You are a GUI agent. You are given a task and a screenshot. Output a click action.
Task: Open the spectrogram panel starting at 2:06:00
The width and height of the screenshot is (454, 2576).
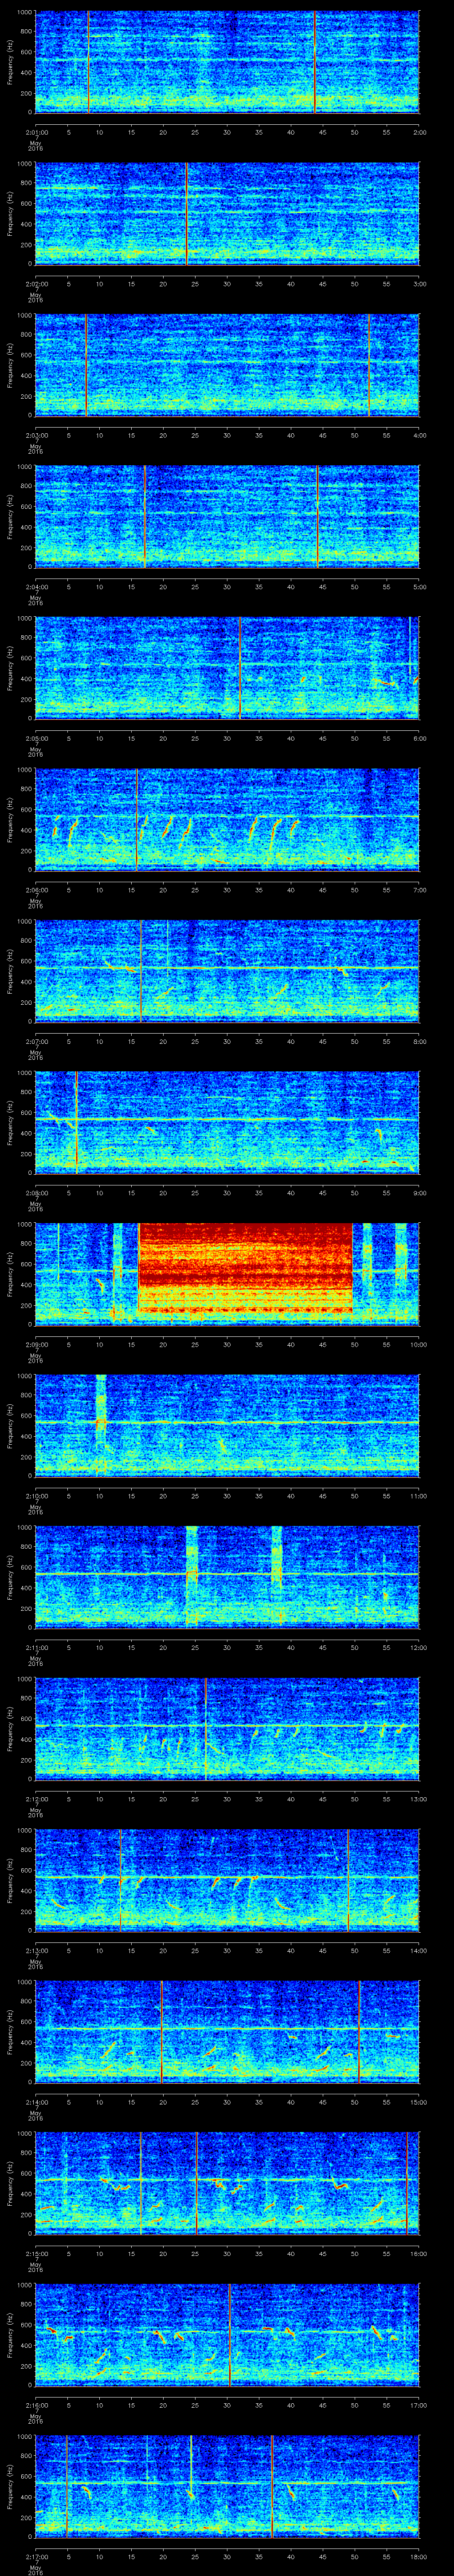pos(227,820)
